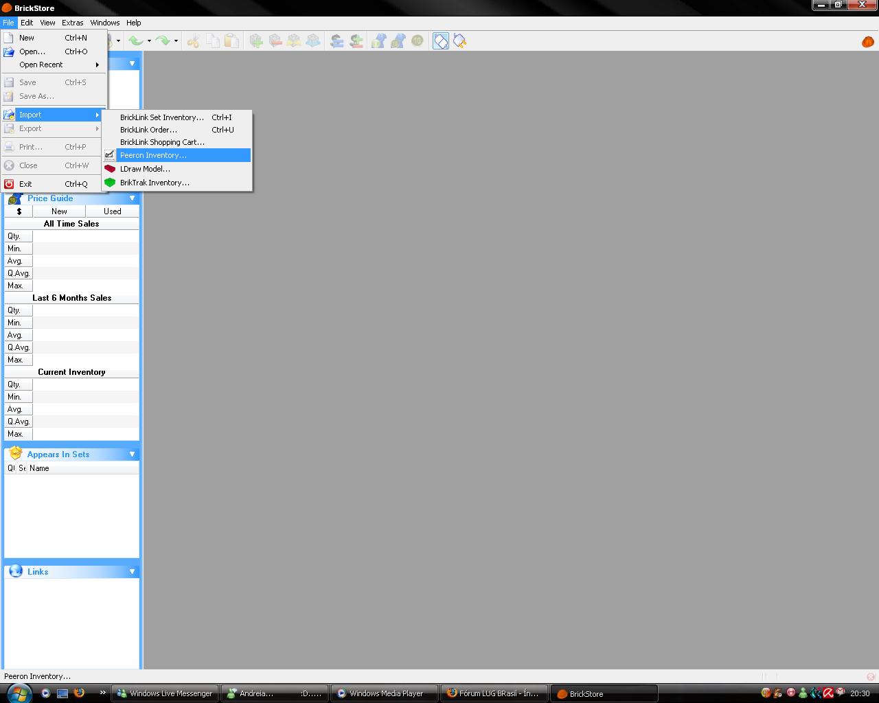Toggle the last toolbar button with yellow arrow

(460, 41)
